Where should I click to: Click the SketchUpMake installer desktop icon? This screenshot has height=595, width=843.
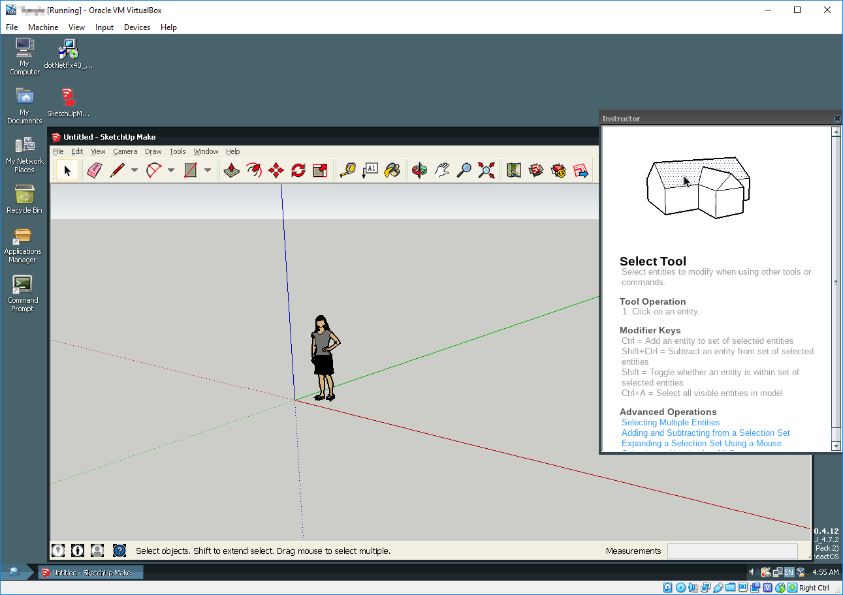(x=68, y=102)
